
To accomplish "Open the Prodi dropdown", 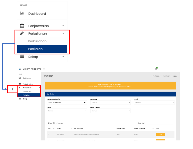I will point(154,103).
